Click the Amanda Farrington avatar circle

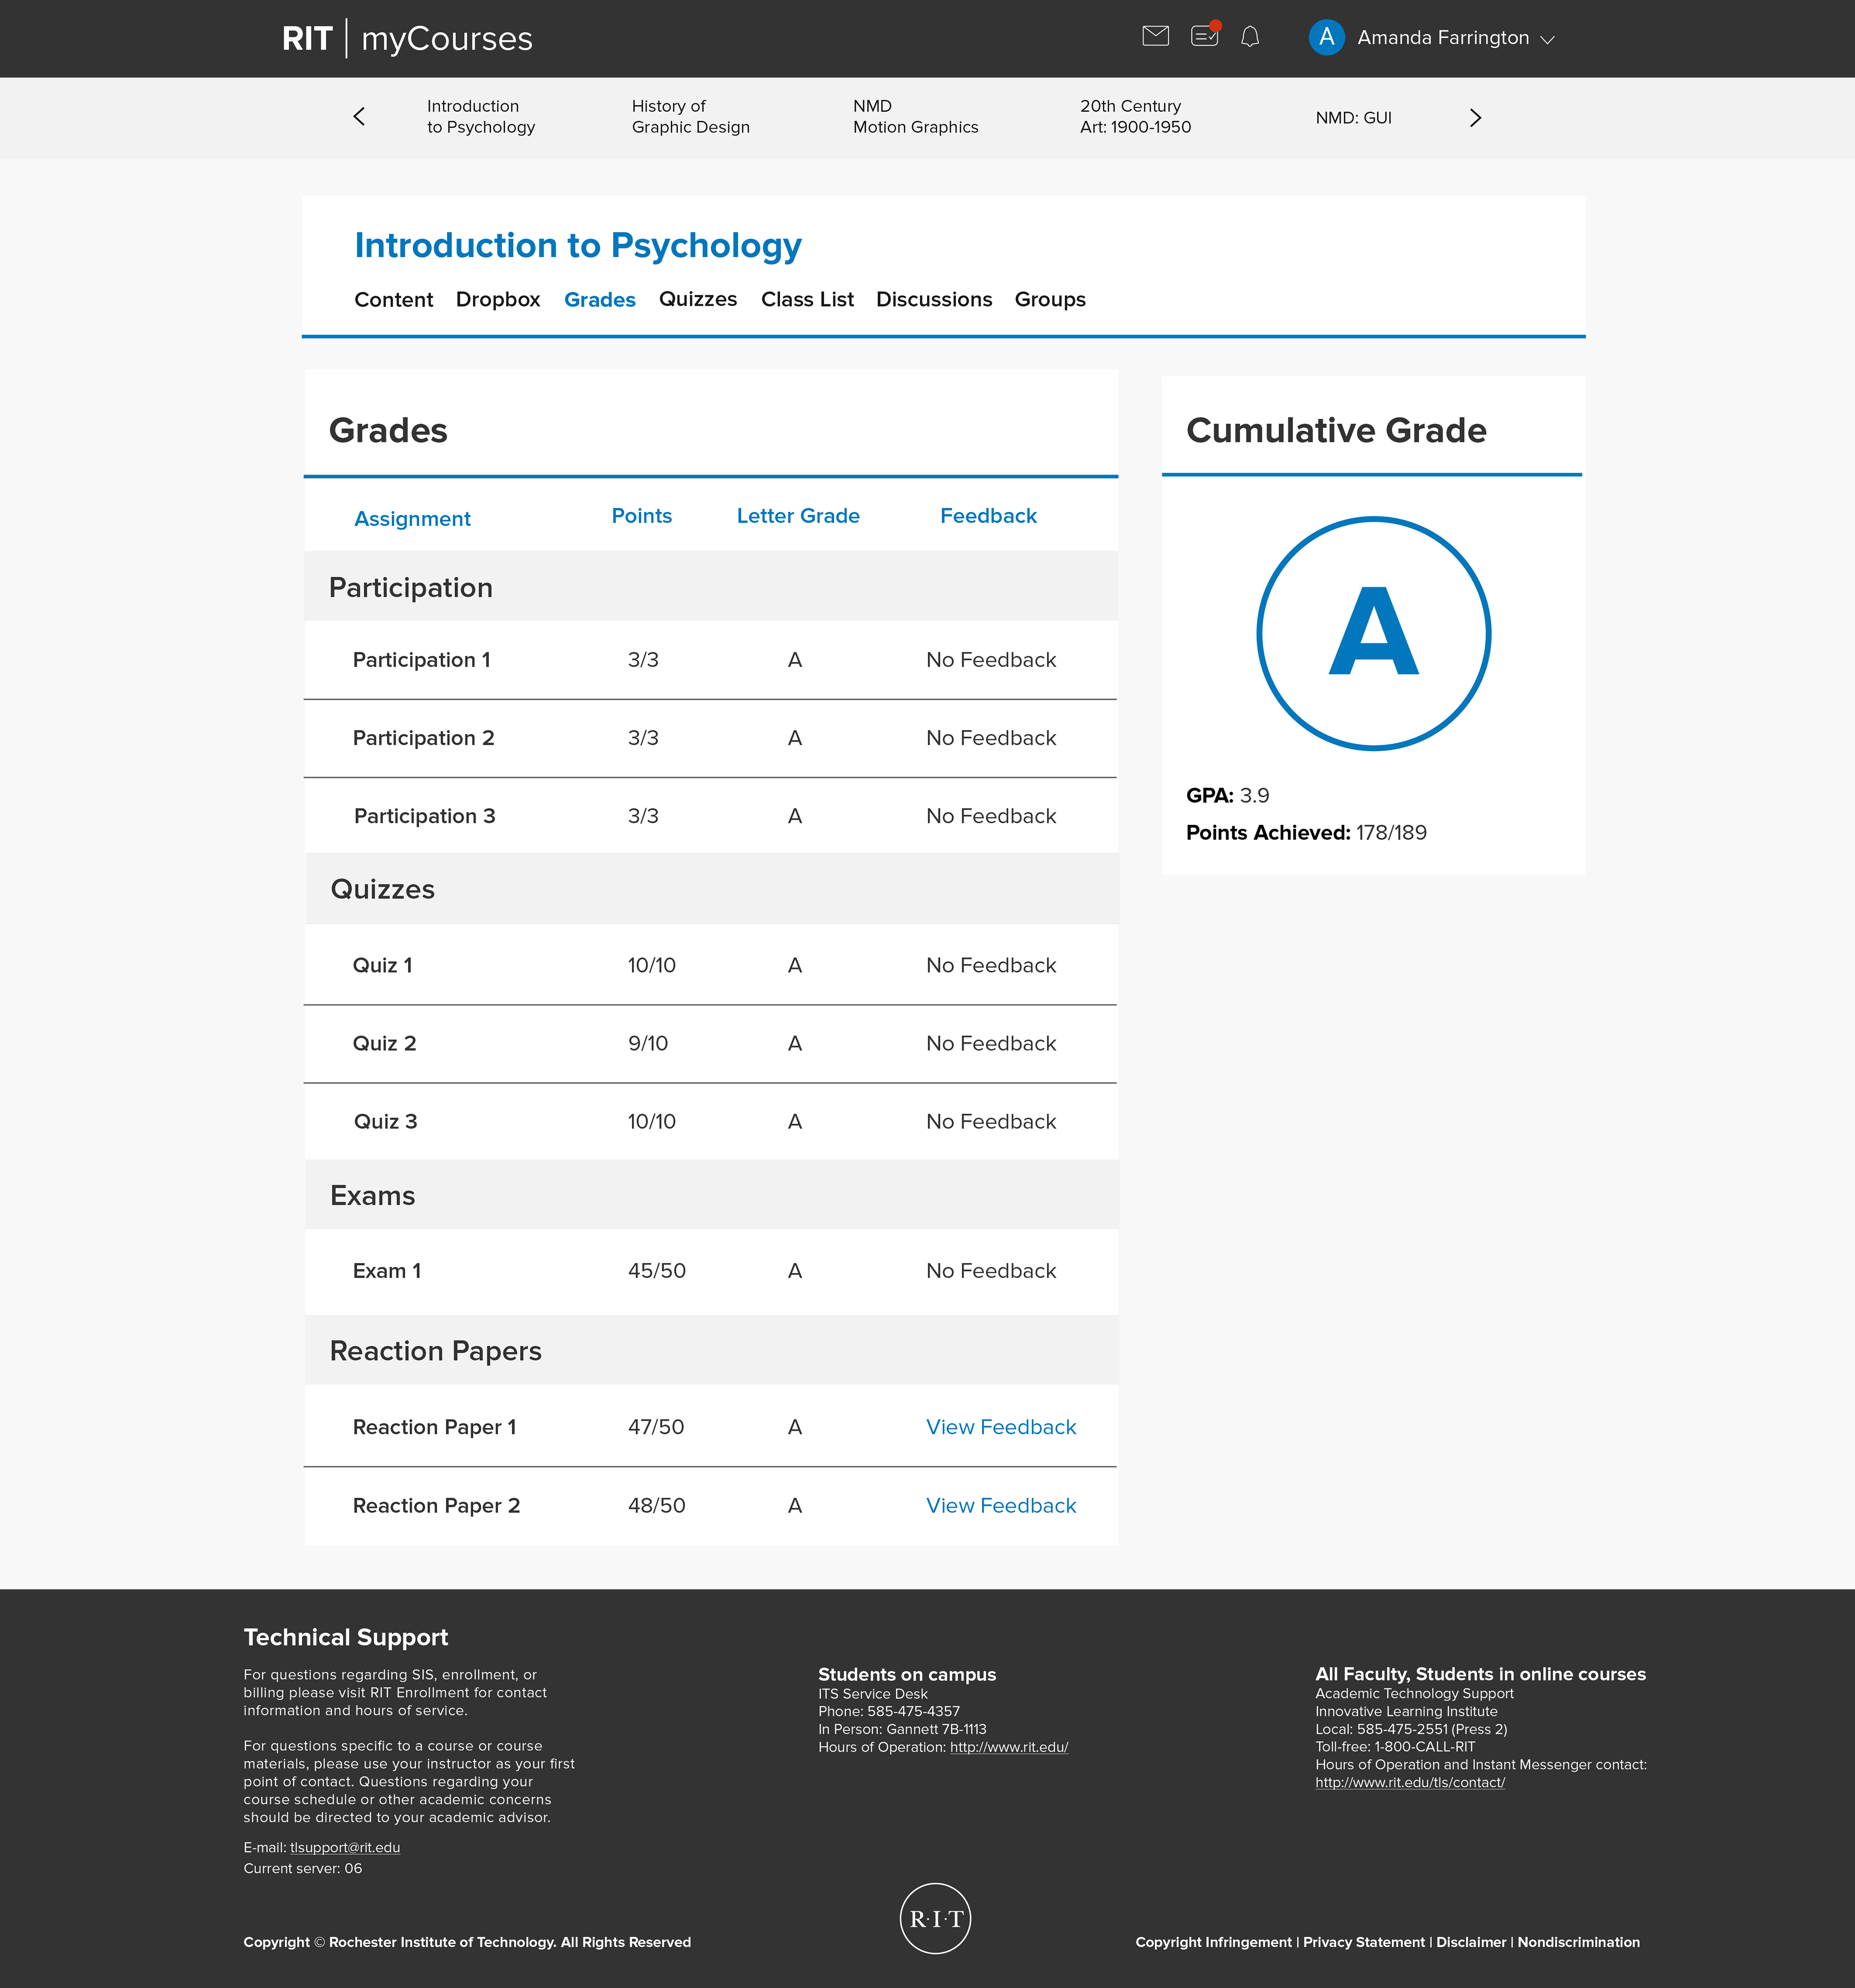(1326, 37)
